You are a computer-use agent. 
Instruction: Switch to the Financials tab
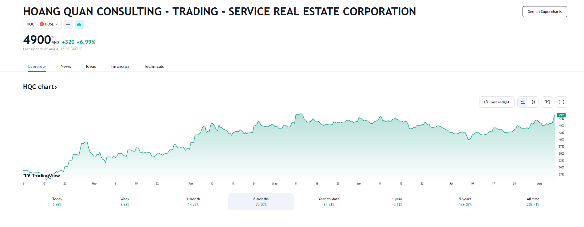click(120, 66)
